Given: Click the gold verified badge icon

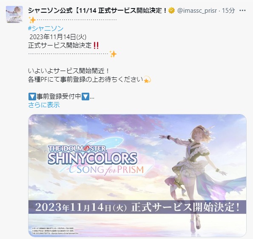Looking at the screenshot, I should point(171,11).
